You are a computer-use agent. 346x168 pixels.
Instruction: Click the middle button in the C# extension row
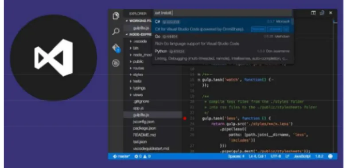pos(275,29)
